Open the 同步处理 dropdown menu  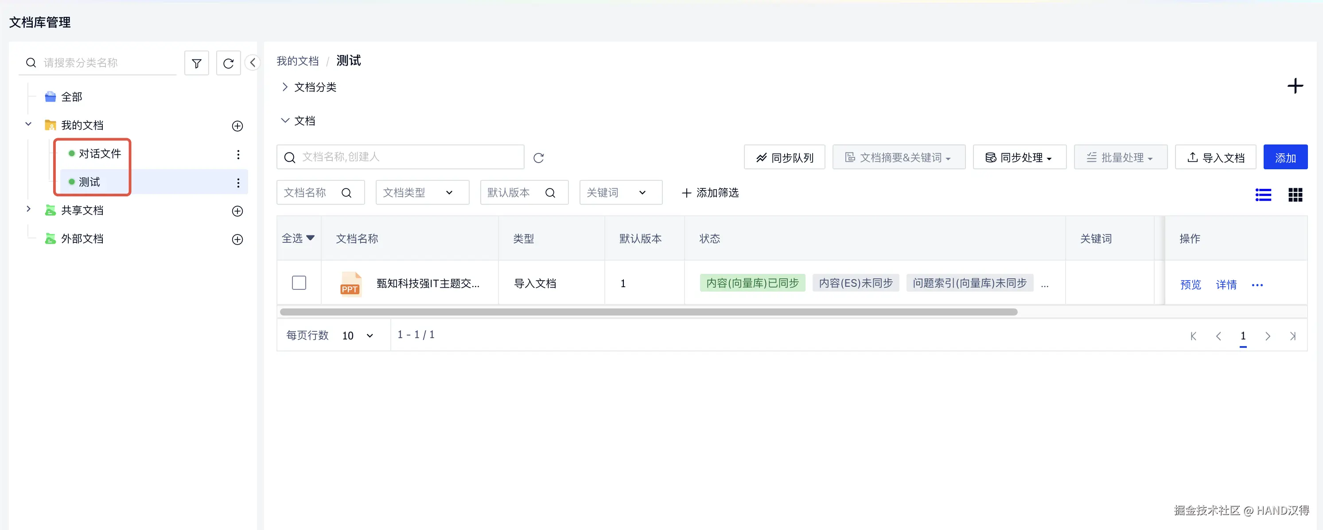click(1019, 158)
